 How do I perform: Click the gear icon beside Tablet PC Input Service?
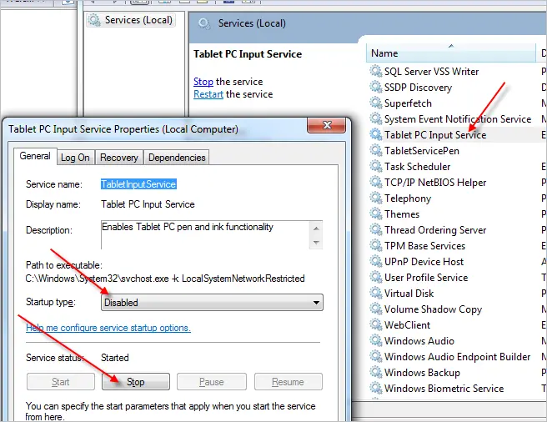376,135
